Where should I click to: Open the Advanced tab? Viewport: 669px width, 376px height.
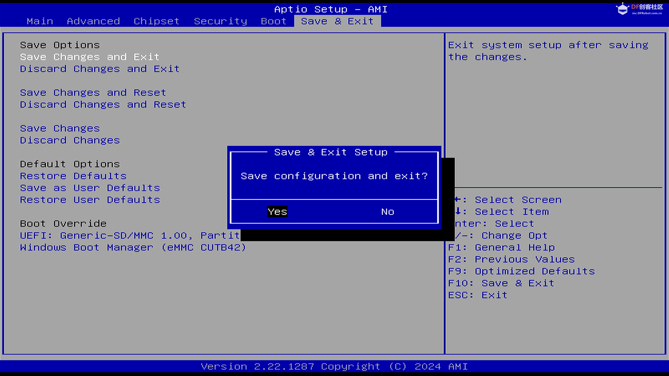[x=93, y=21]
